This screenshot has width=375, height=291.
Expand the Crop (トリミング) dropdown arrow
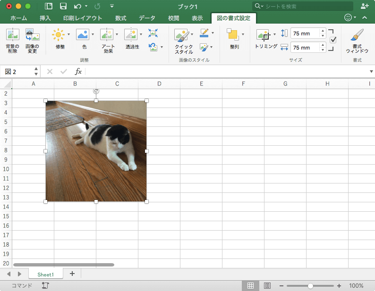coord(274,34)
